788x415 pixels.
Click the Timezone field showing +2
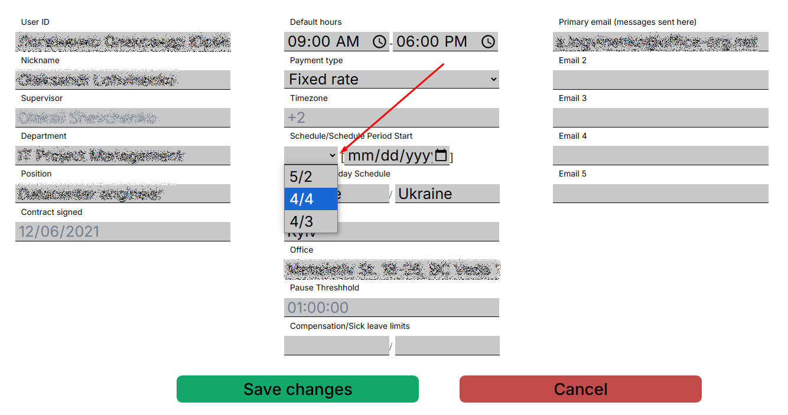(x=391, y=117)
